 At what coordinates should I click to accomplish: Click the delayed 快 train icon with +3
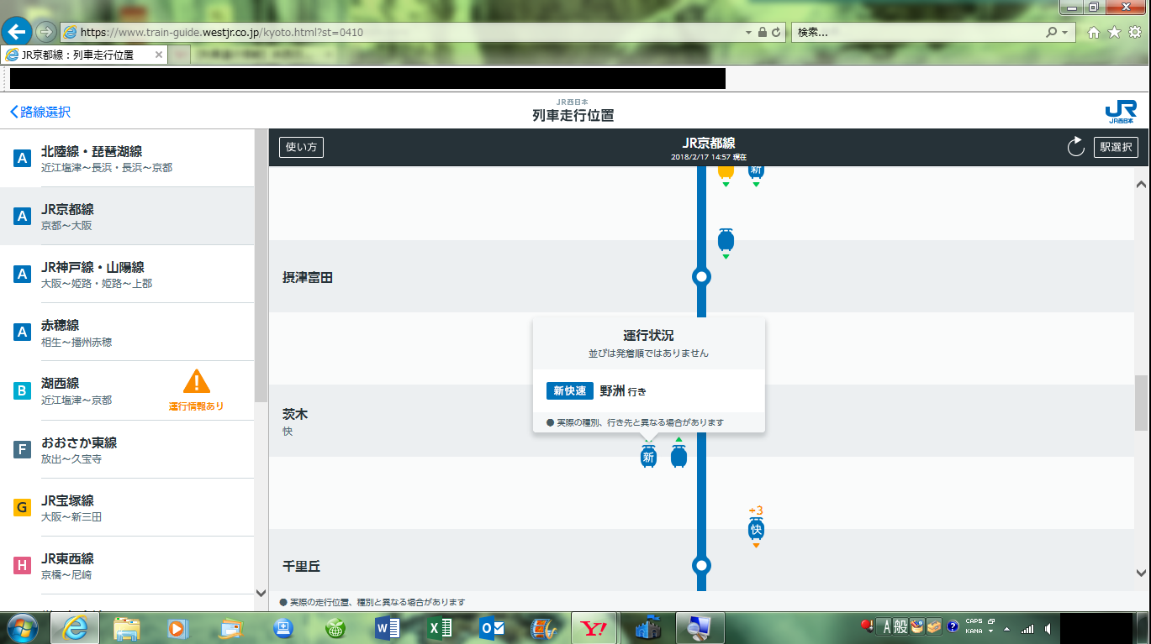[x=756, y=529]
